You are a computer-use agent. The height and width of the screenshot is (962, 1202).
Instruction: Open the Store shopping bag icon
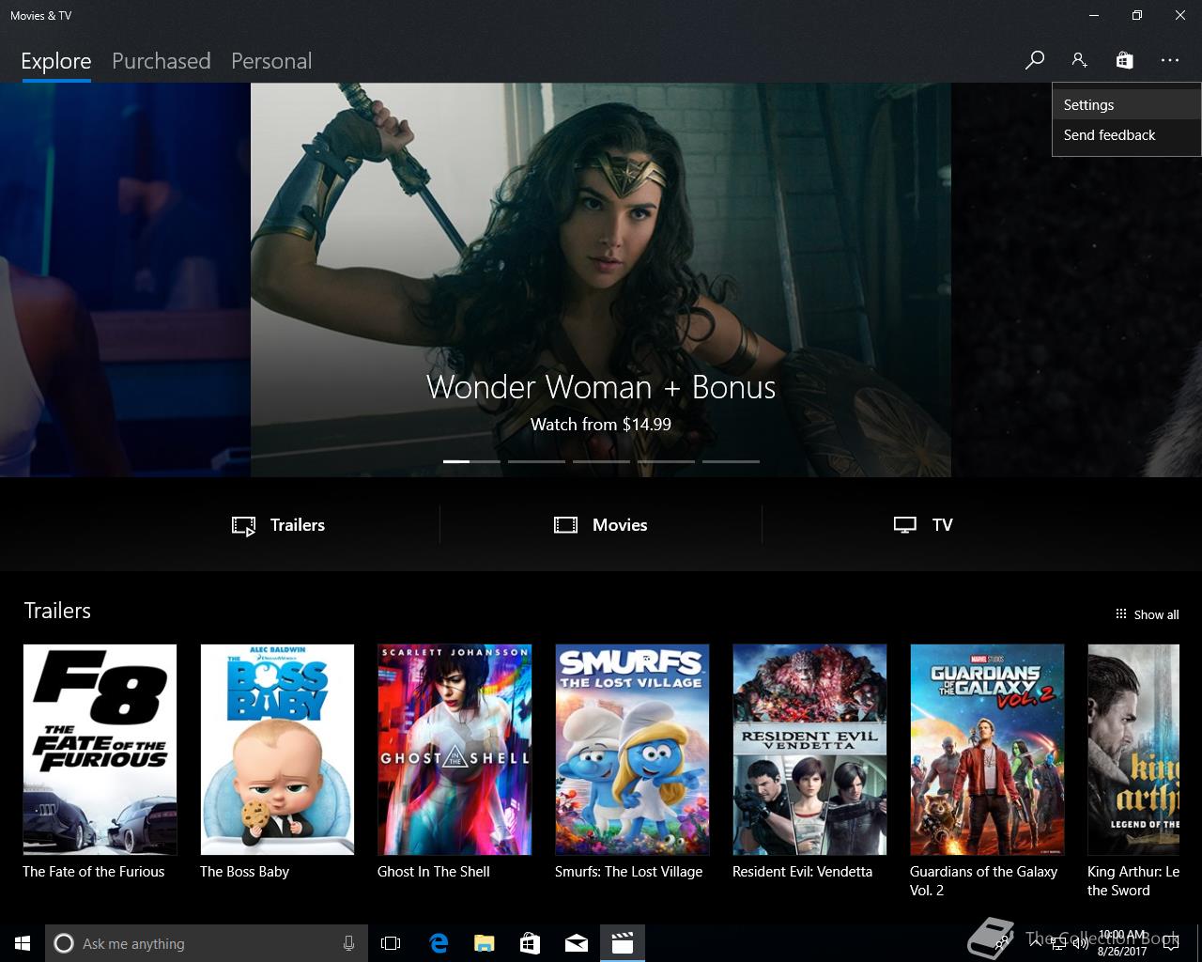tap(1124, 60)
